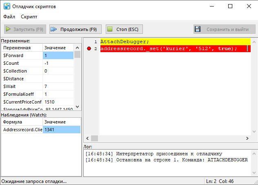Click the green Run (Запустить) play icon
258x185 pixels.
[x=8, y=29]
